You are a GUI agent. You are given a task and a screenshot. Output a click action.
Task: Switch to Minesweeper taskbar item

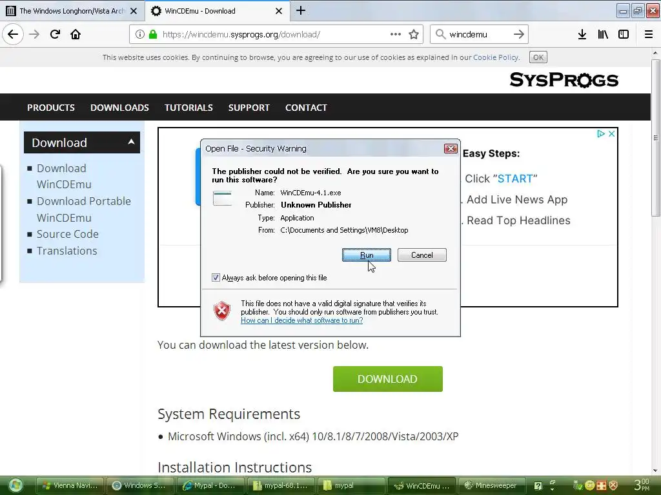click(x=492, y=486)
